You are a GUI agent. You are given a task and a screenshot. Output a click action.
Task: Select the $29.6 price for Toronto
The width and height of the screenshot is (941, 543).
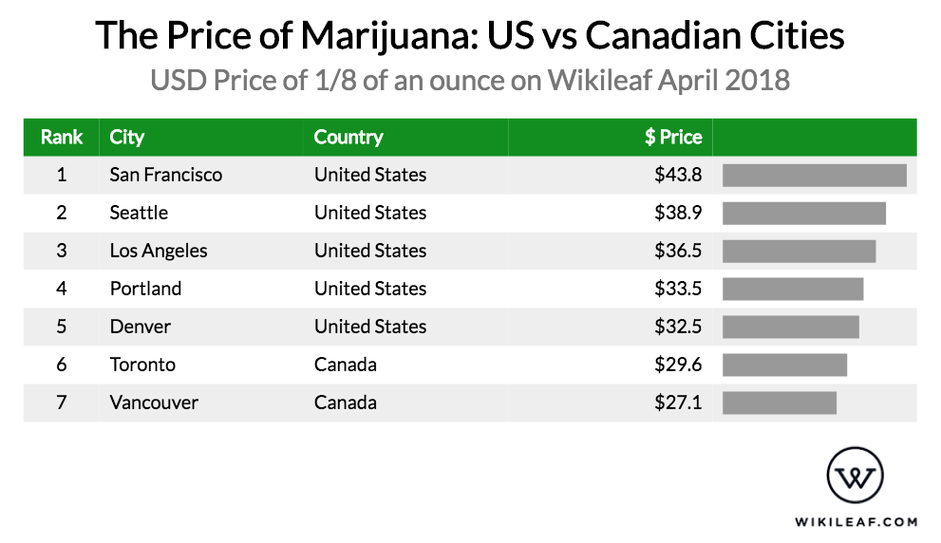678,365
